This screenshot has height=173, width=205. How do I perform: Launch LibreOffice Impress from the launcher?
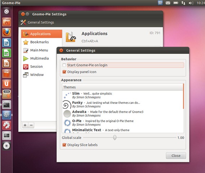pos(6,63)
